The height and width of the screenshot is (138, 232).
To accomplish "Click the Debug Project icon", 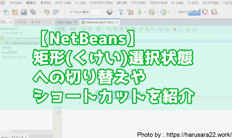I will pos(152,12).
